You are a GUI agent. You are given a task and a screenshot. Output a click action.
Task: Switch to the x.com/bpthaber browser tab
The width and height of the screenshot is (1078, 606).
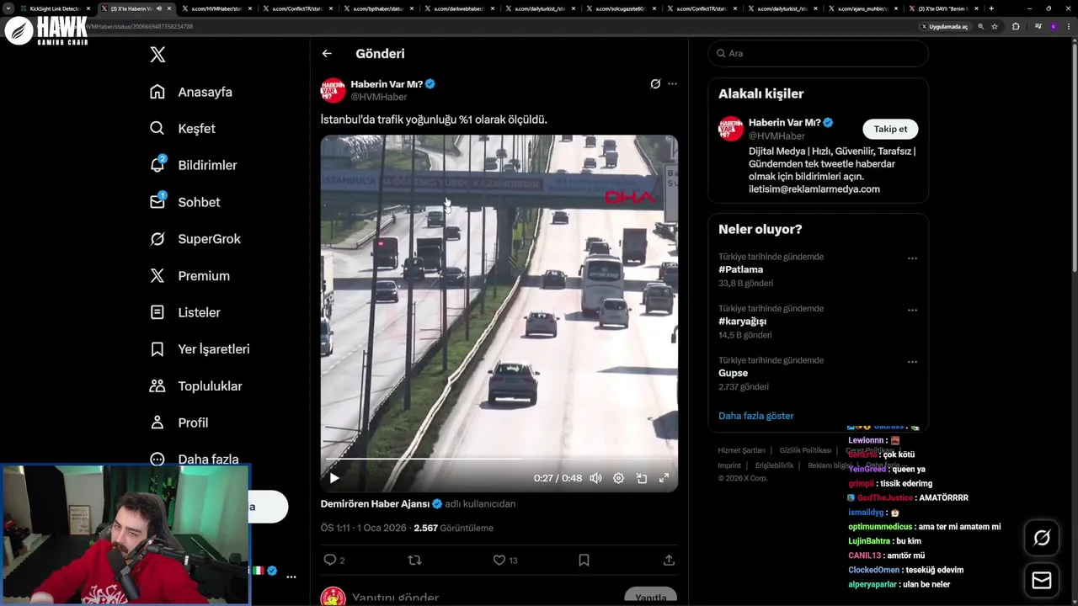pyautogui.click(x=377, y=8)
